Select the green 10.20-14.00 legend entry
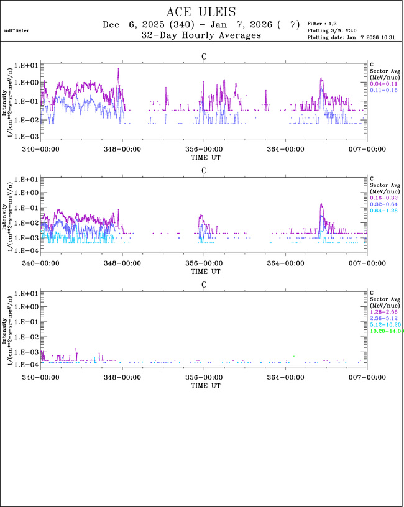Screen dimensions: 404x507 [387, 331]
